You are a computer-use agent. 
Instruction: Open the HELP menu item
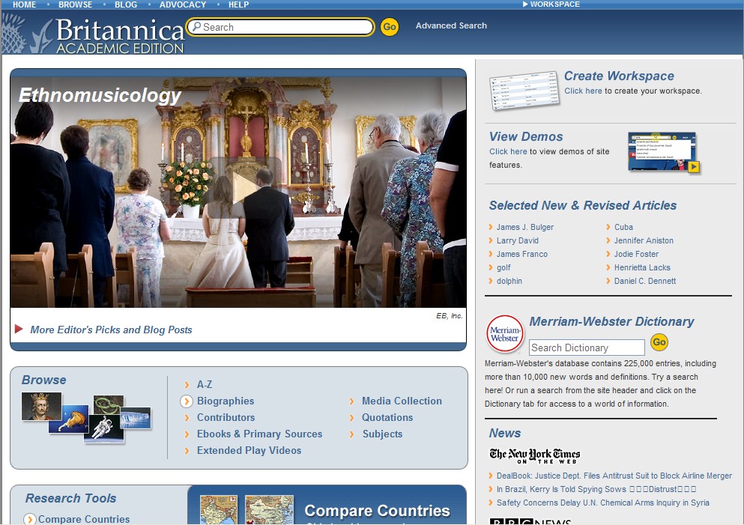pos(239,4)
